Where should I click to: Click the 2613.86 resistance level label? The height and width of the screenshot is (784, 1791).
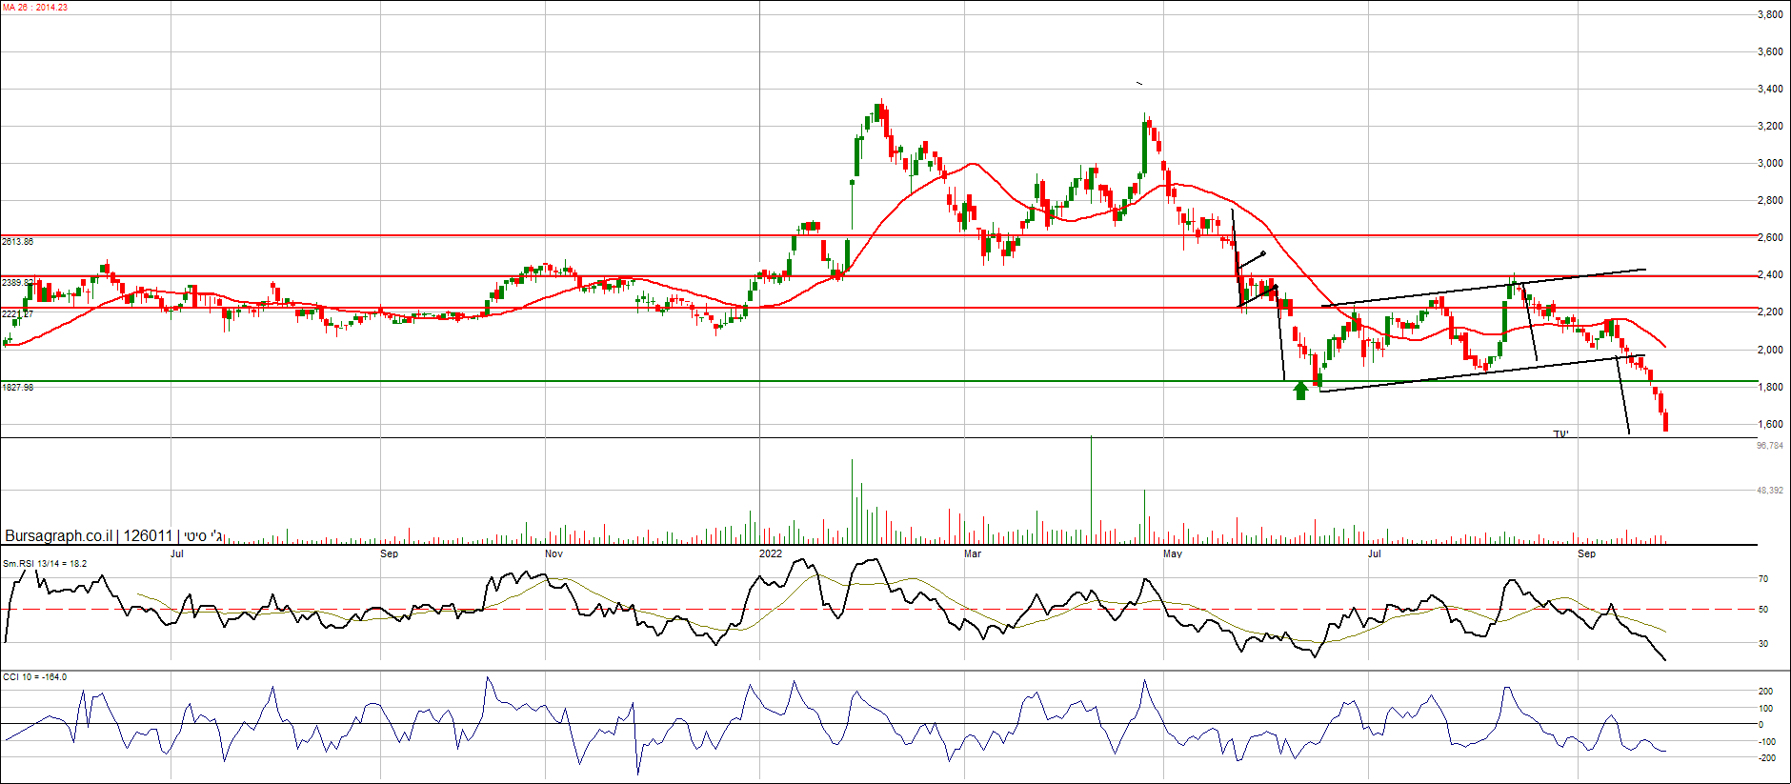pos(17,242)
